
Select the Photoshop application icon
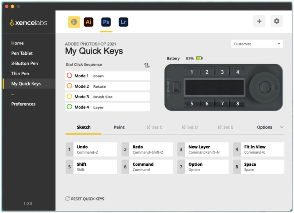click(x=106, y=22)
